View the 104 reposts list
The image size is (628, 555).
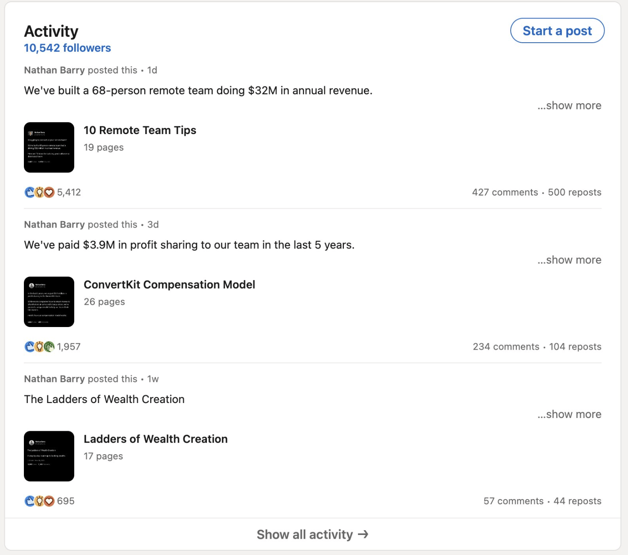pyautogui.click(x=575, y=347)
